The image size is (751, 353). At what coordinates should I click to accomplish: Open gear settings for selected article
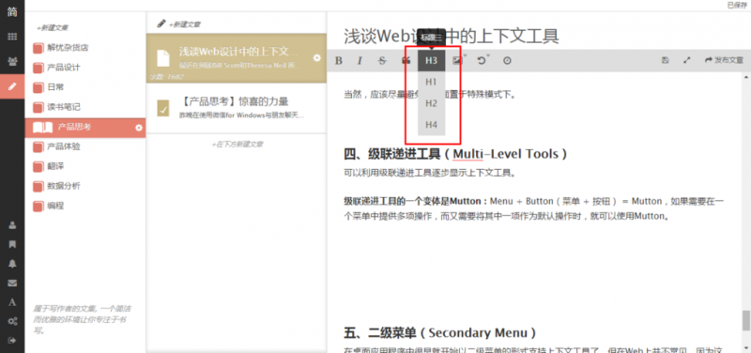[x=316, y=58]
